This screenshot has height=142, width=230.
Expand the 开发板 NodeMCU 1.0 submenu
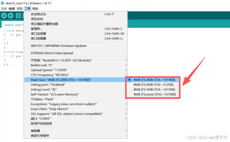(x=75, y=60)
